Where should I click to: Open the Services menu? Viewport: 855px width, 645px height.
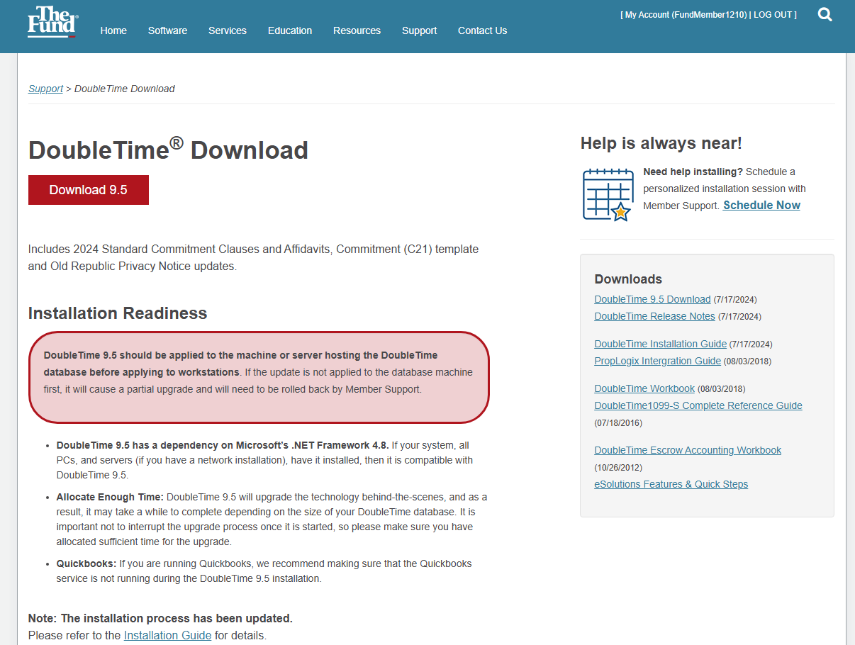(x=228, y=30)
